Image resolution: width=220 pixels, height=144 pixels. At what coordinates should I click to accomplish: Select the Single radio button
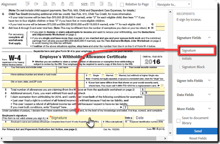tap(90, 75)
